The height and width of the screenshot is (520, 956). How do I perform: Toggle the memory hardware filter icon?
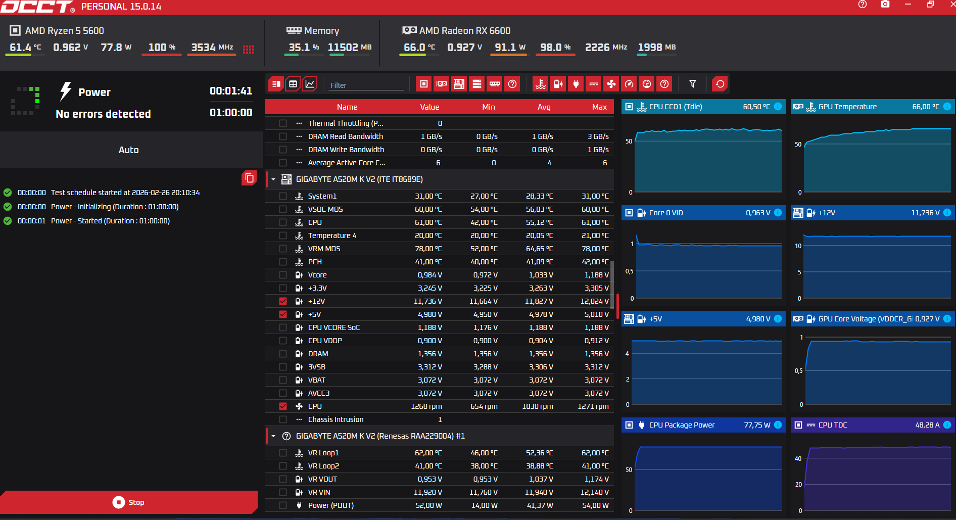click(x=495, y=84)
